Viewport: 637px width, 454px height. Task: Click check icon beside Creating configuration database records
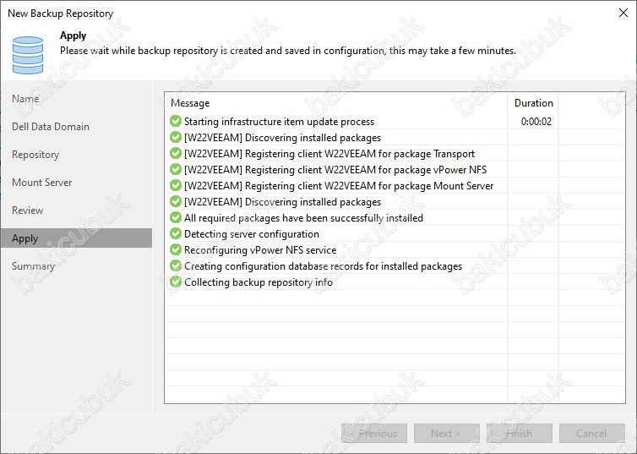[x=176, y=265]
